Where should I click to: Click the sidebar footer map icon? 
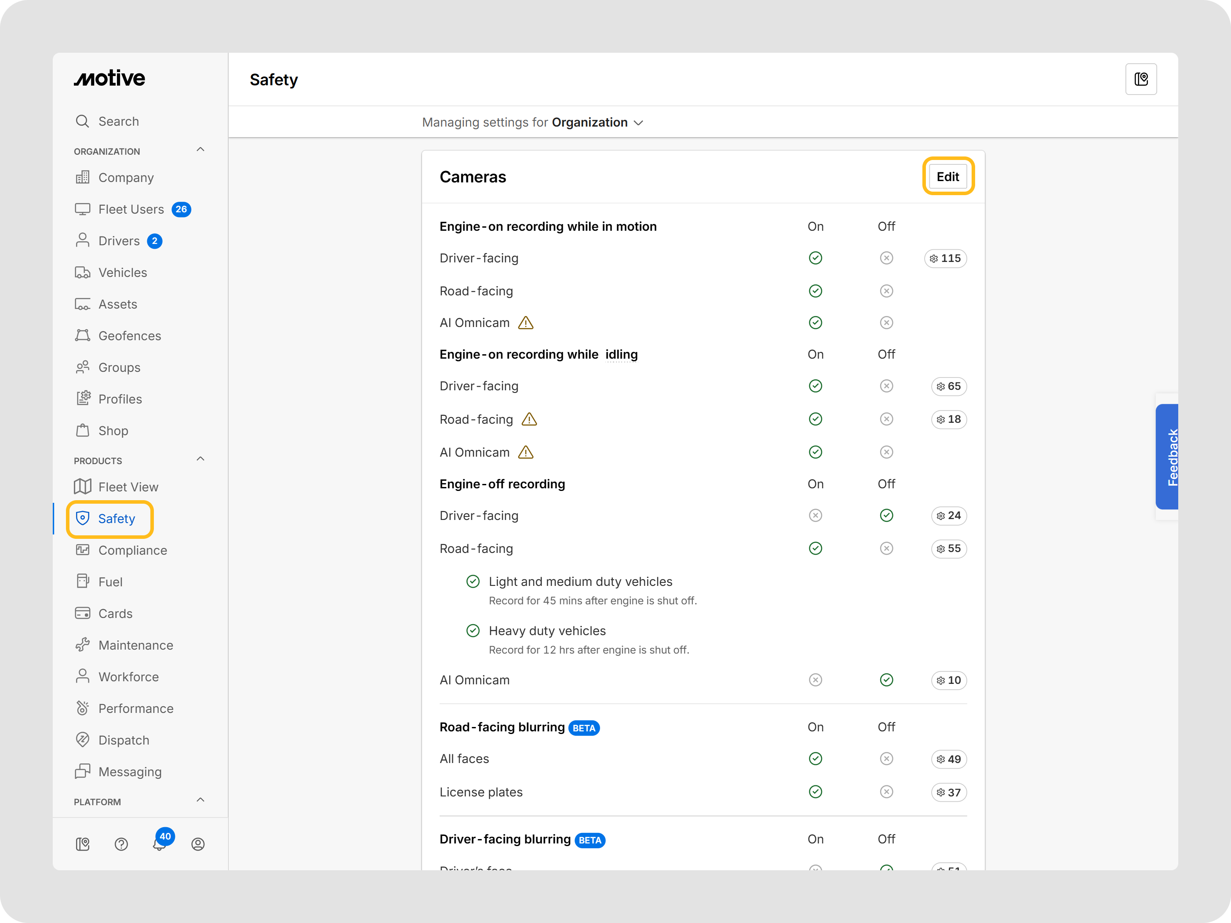click(82, 844)
